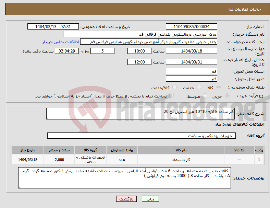Select the کالا/خدمت radio button
Viewport: 270px width, 208px height.
coord(175,87)
